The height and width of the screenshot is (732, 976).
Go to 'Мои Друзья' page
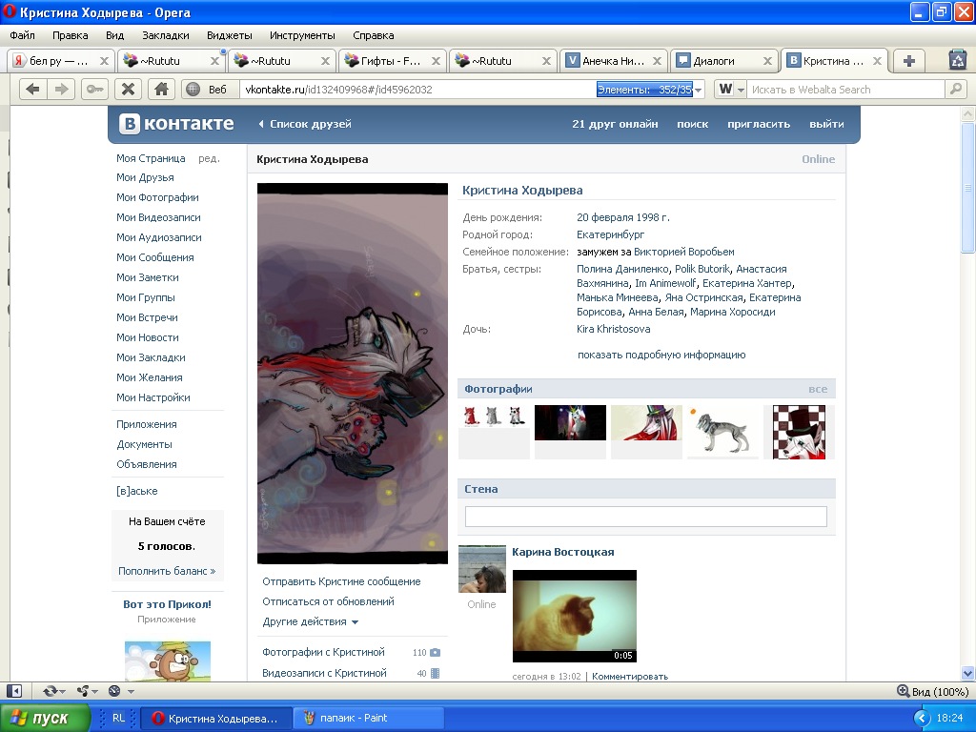point(145,177)
